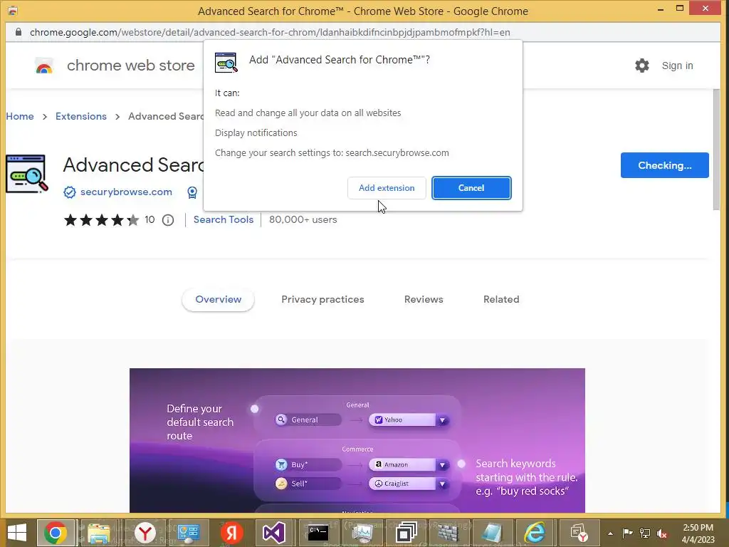Click Add extension in the dialog

click(387, 188)
